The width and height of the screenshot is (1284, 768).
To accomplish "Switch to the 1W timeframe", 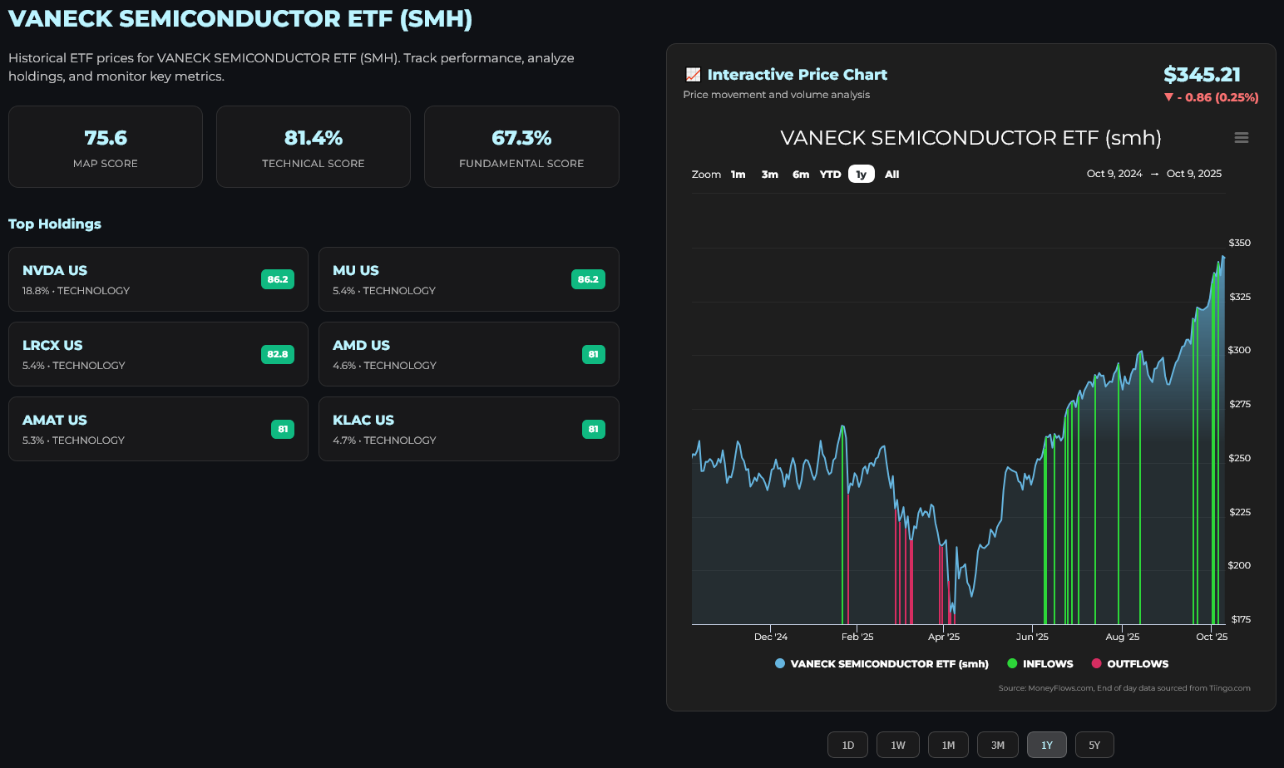I will coord(898,745).
